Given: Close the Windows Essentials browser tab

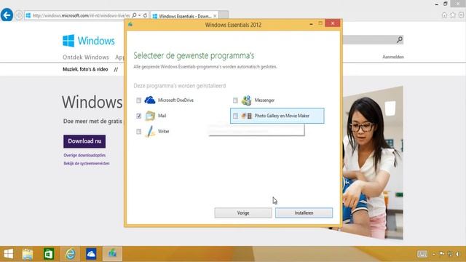Looking at the screenshot, I should tap(215, 16).
